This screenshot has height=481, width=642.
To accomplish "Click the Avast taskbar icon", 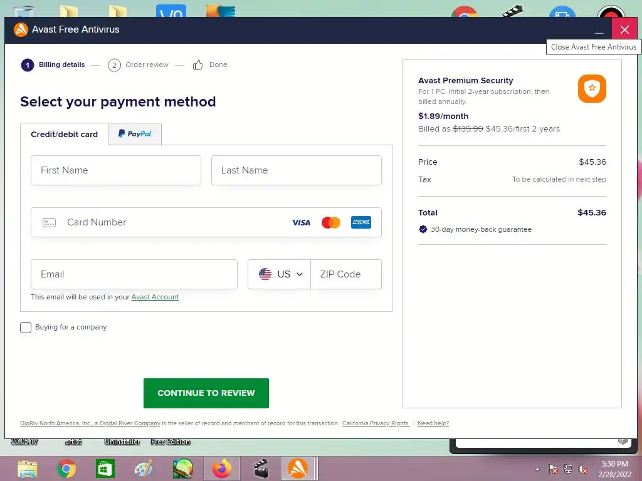I will [298, 468].
